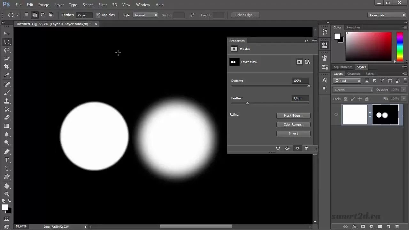This screenshot has height=230, width=409.
Task: Open the Filter menu
Action: [102, 4]
